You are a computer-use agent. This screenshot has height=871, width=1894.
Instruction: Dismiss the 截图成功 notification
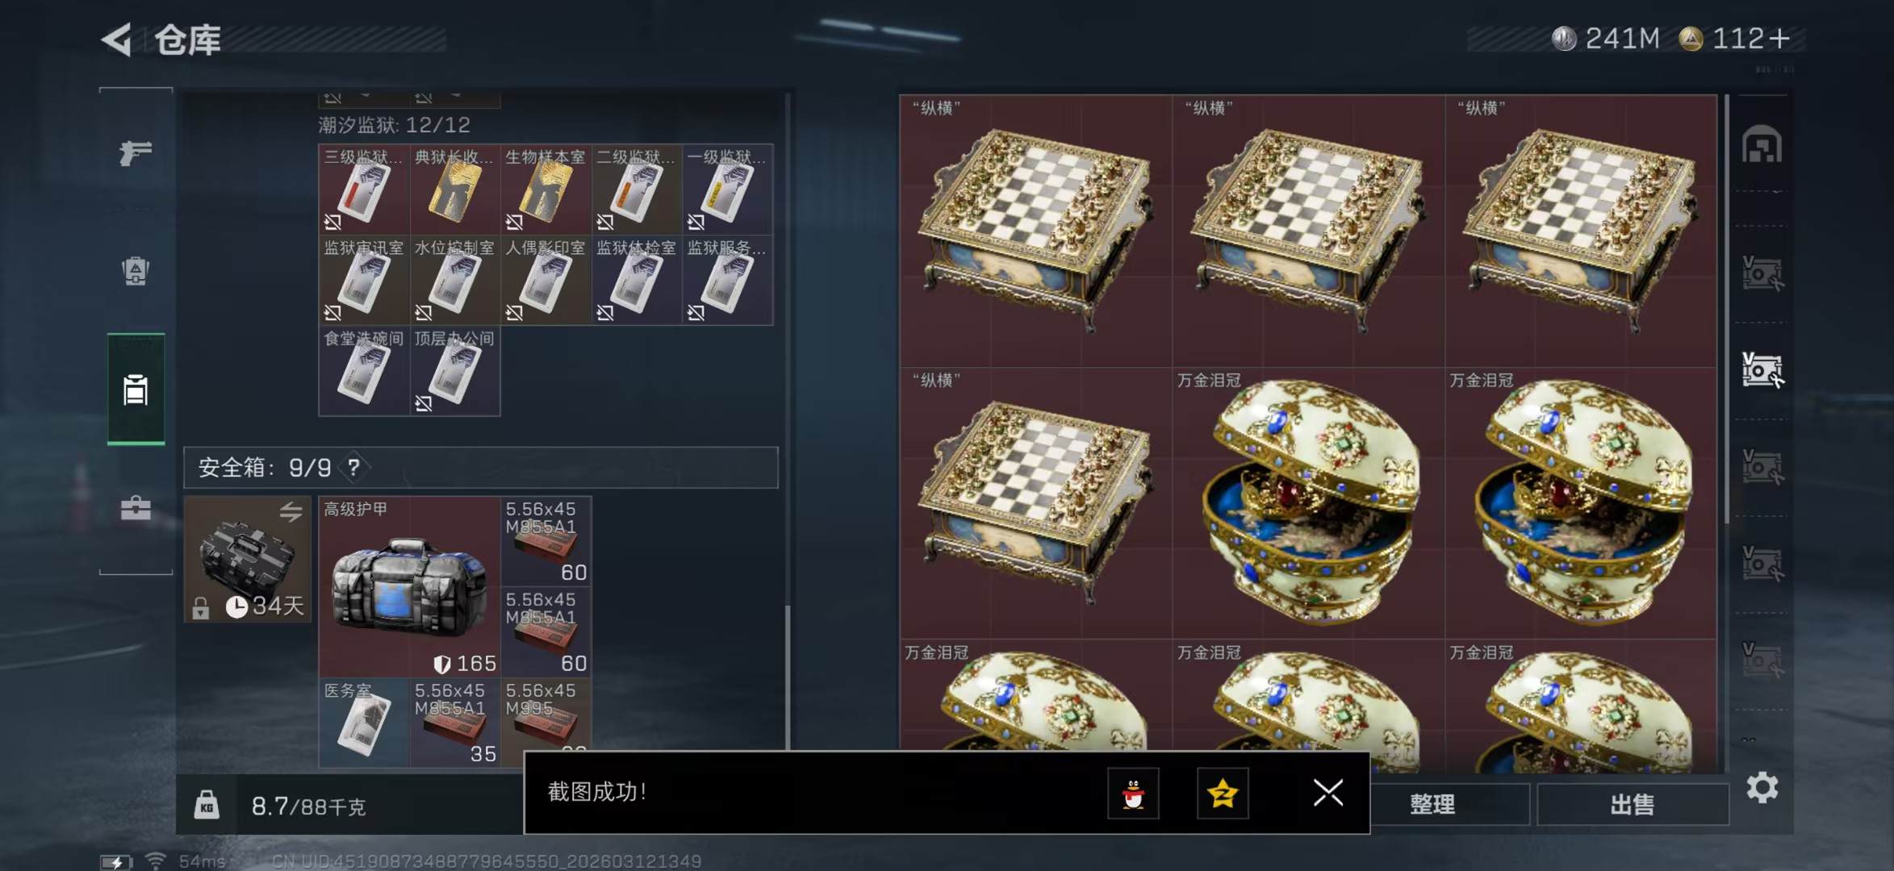tap(1327, 793)
